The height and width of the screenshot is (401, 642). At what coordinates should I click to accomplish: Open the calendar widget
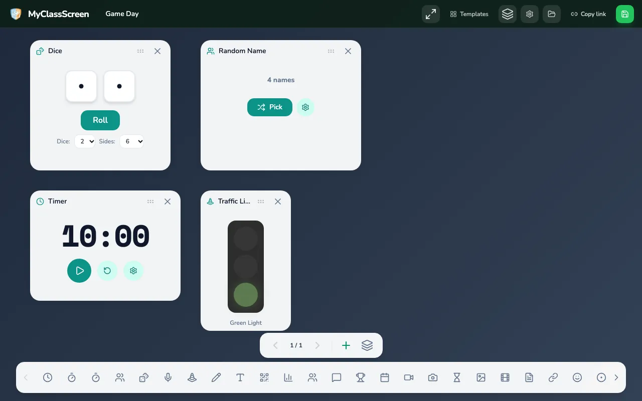pos(385,377)
